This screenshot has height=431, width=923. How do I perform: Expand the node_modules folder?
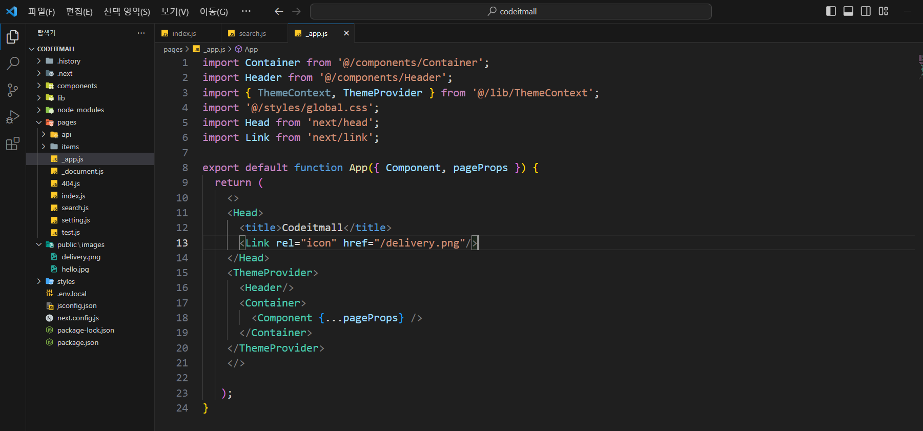click(x=90, y=110)
